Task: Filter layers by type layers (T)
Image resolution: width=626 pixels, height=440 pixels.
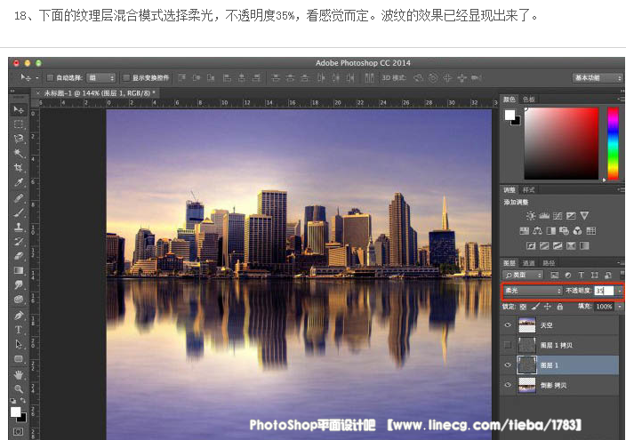Action: coord(581,275)
